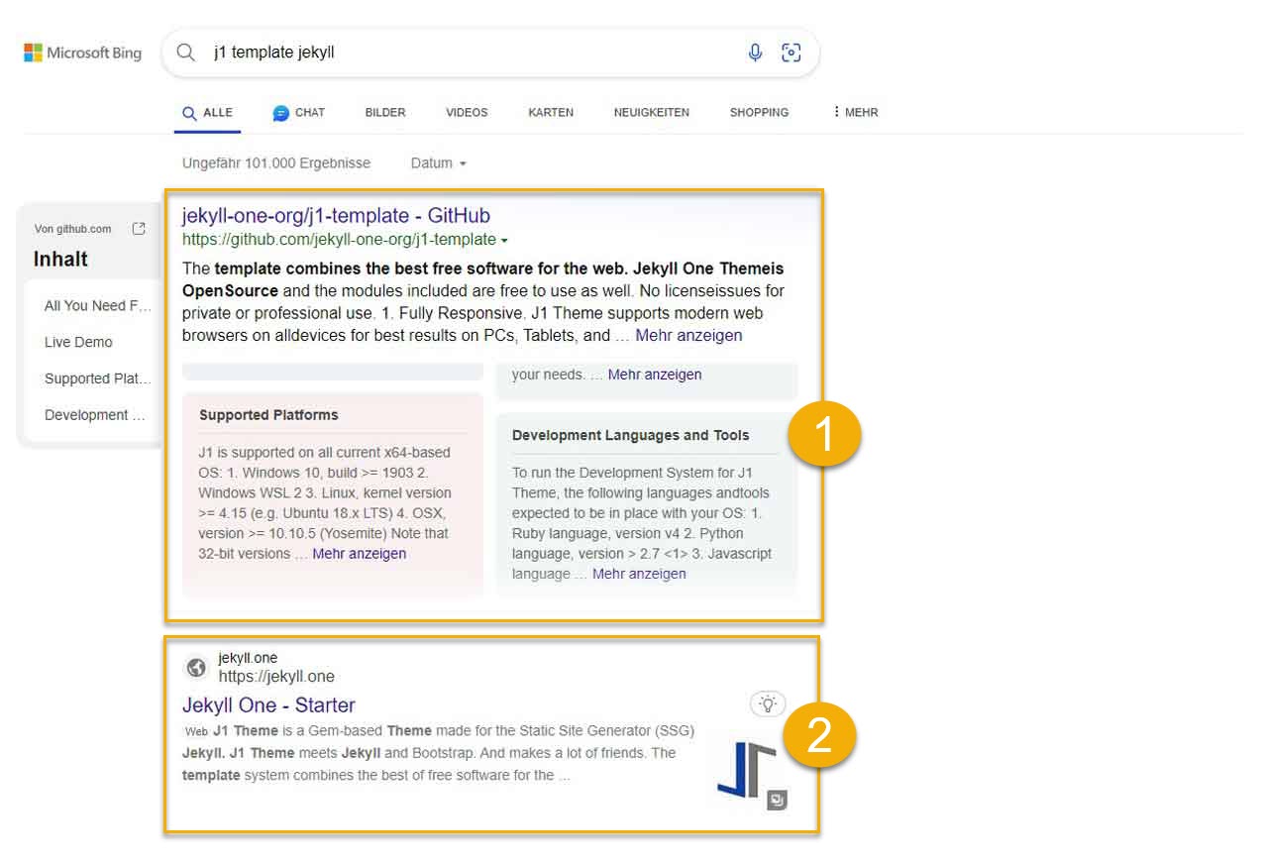Switch to the CHAT tab
The height and width of the screenshot is (863, 1268).
point(298,113)
